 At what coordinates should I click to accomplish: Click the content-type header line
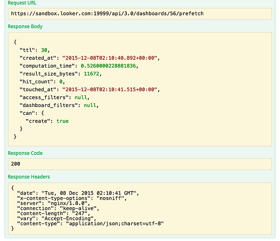tap(90, 224)
